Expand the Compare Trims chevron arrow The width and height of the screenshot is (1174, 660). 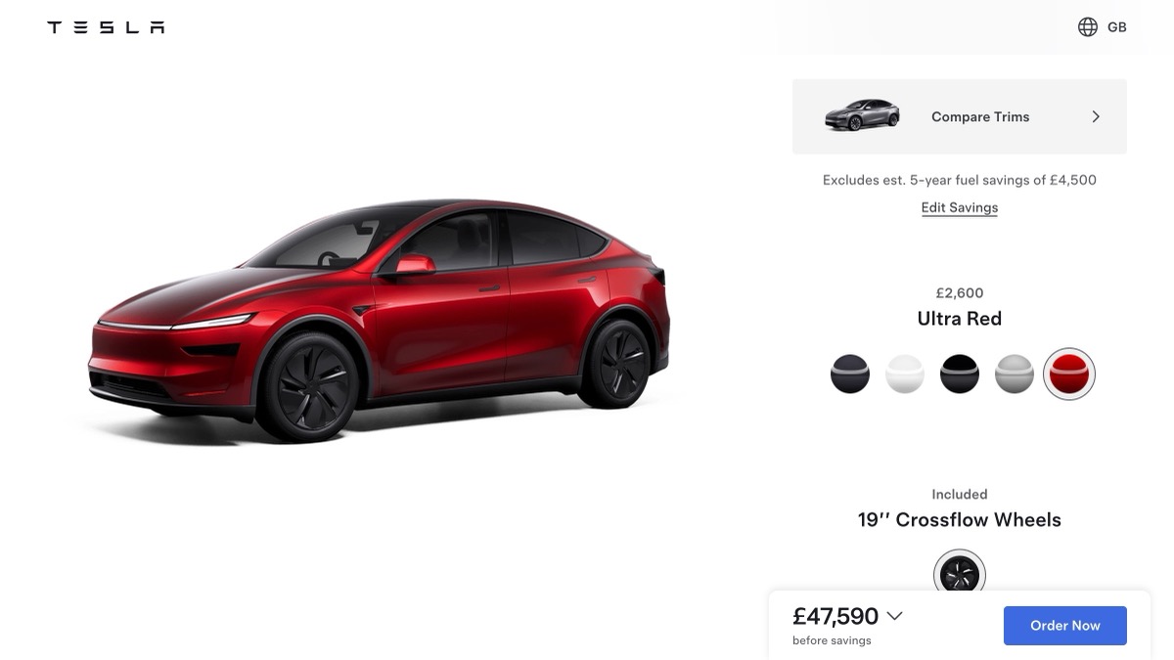1096,116
